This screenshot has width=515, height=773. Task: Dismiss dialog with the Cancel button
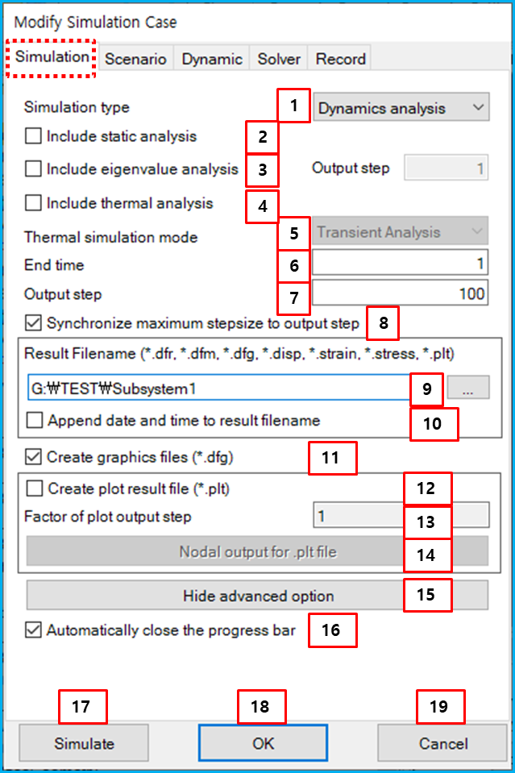[442, 743]
